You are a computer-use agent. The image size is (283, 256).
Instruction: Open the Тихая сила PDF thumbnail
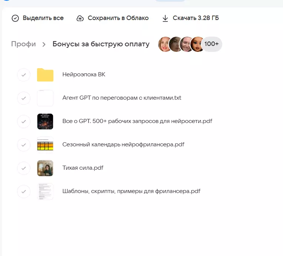pyautogui.click(x=45, y=168)
